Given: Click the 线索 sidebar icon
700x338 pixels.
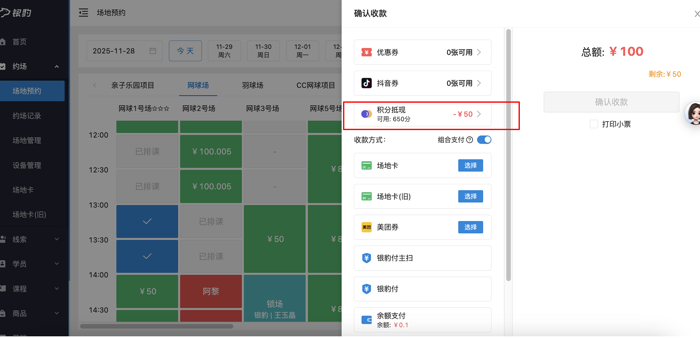Looking at the screenshot, I should click(x=3, y=239).
